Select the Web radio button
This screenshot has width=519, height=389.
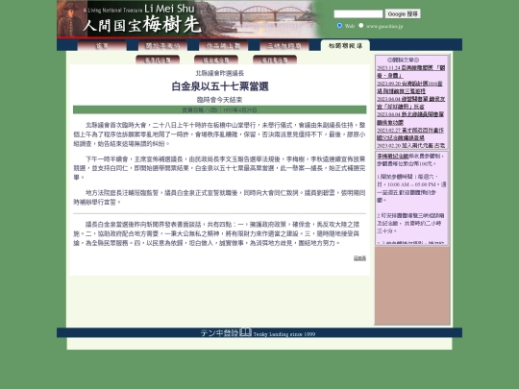click(x=339, y=26)
